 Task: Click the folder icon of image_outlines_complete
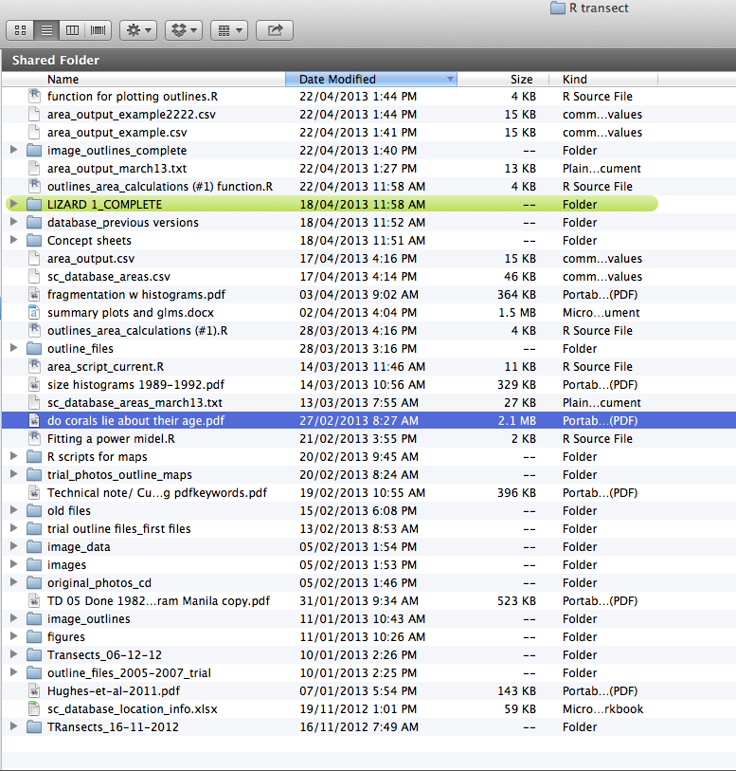pos(34,150)
